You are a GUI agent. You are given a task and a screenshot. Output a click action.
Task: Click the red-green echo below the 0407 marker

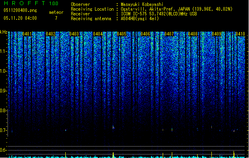tap(172, 130)
